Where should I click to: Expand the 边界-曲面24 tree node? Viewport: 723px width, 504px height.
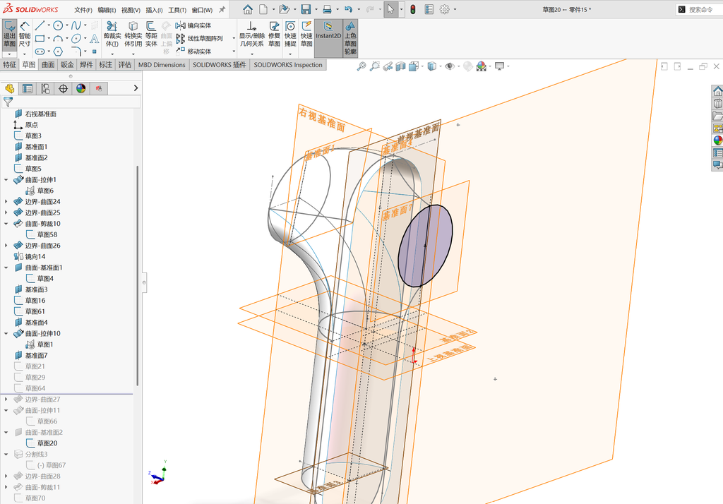tap(6, 201)
